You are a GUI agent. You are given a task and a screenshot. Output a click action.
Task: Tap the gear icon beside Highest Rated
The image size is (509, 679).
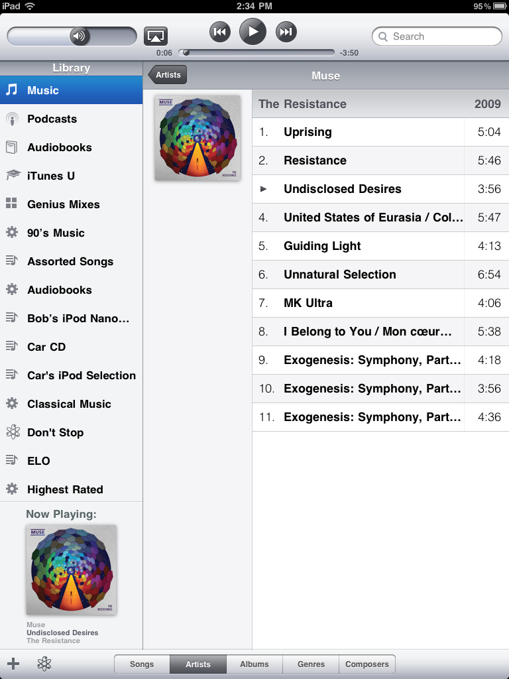point(12,489)
